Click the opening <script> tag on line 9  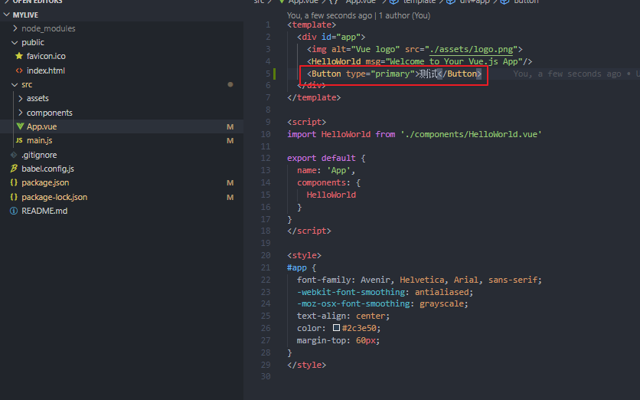click(x=306, y=122)
